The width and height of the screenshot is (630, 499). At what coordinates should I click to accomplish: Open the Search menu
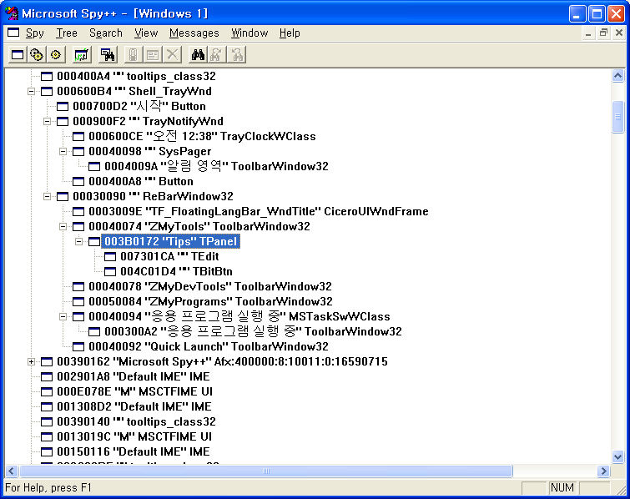click(106, 33)
